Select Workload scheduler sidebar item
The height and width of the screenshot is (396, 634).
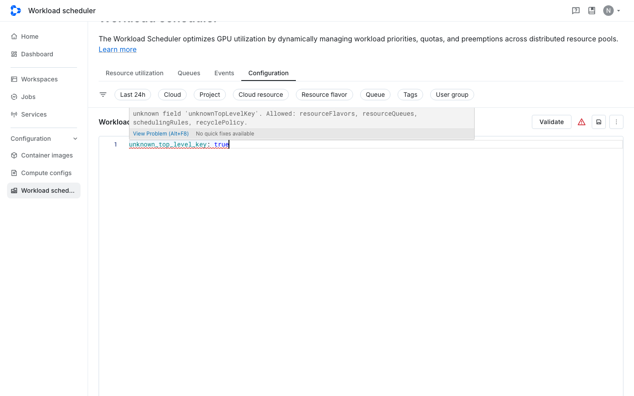[44, 191]
